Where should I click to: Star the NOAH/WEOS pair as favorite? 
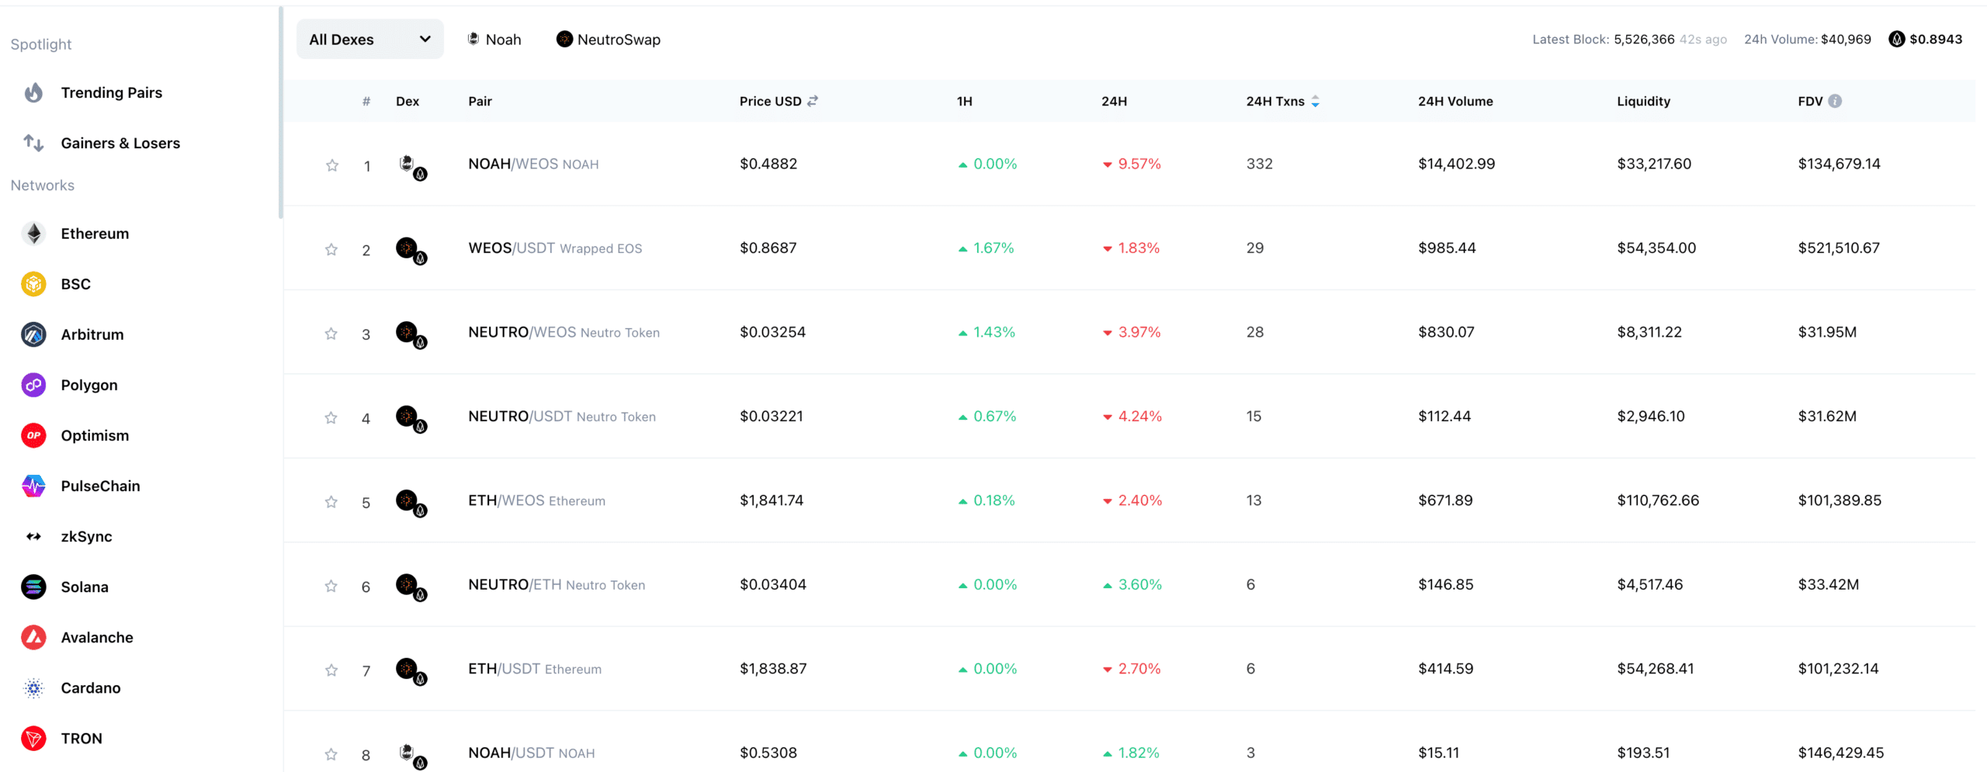point(332,165)
